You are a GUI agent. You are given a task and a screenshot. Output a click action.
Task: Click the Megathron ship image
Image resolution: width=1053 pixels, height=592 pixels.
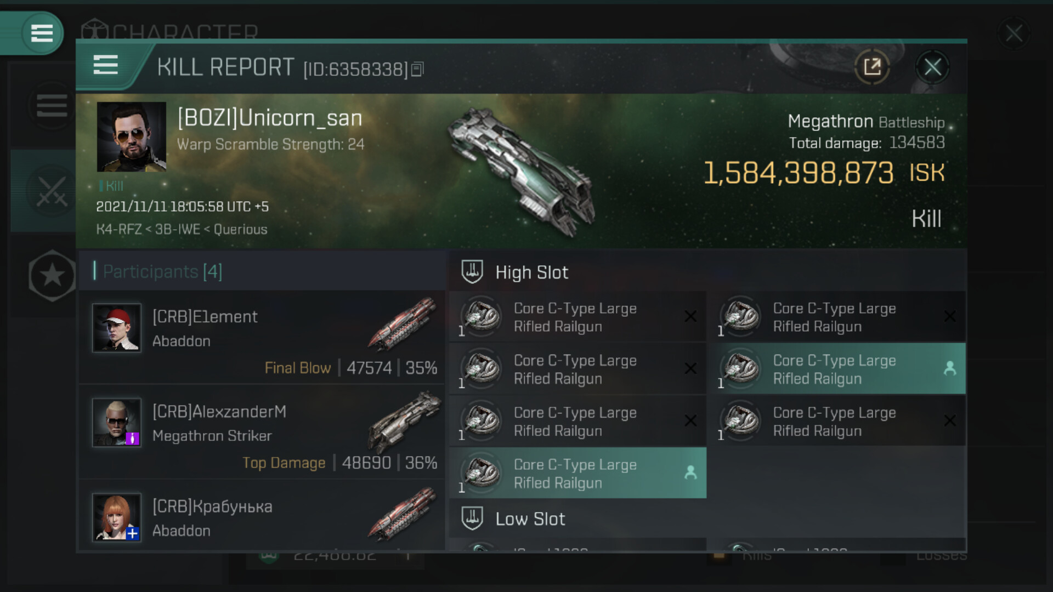tap(522, 170)
